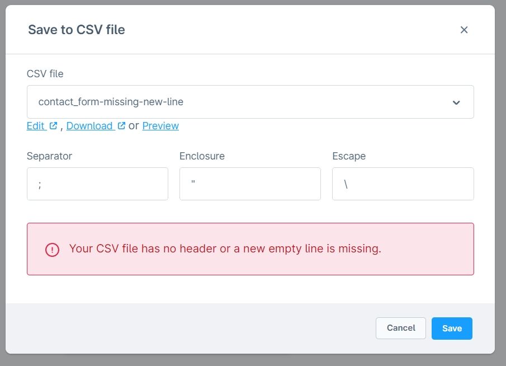
Task: Click the external-link icon beside Edit
Action: [x=53, y=126]
